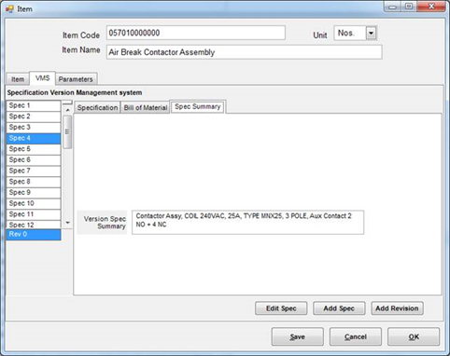This screenshot has width=450, height=356.
Task: Switch to the Item tab
Action: 18,79
